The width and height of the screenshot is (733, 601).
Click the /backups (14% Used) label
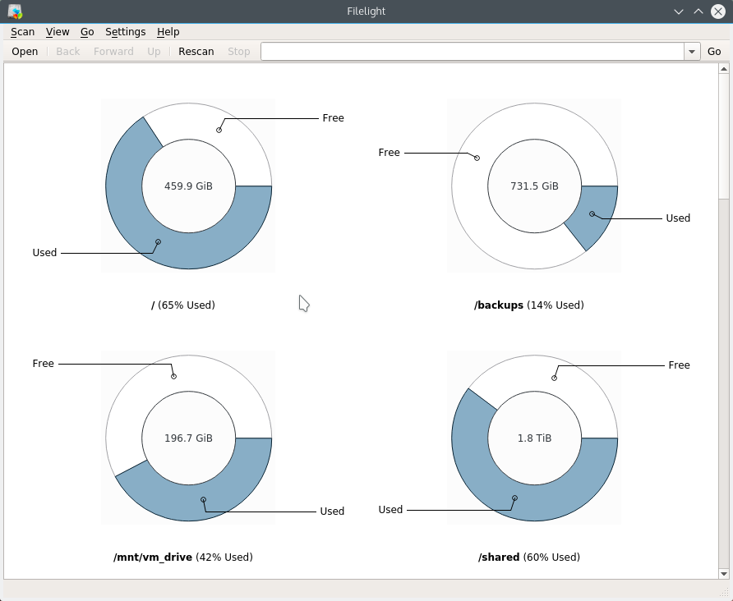click(528, 305)
